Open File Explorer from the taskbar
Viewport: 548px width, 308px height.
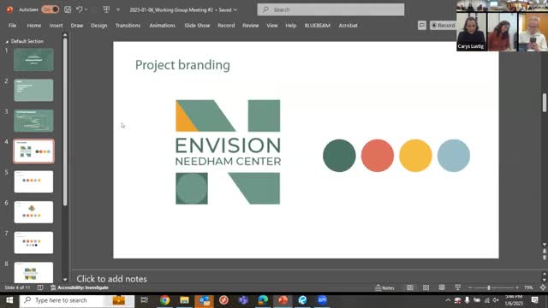(185, 300)
